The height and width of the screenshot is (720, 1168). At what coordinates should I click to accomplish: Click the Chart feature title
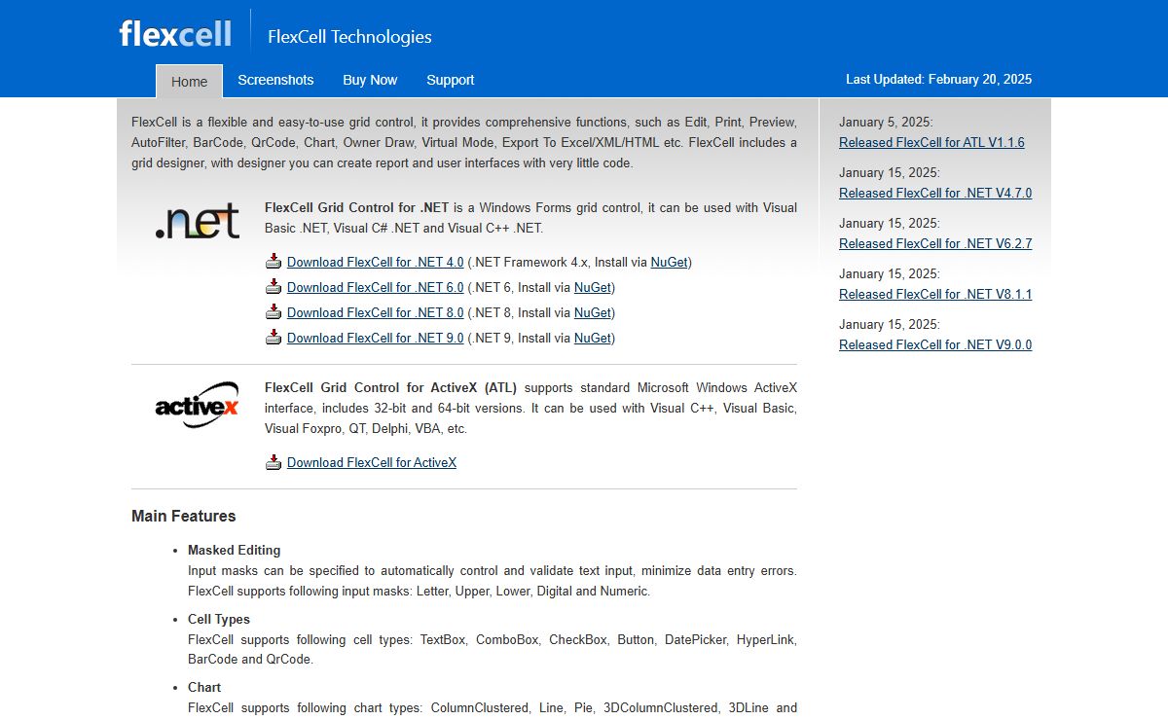[204, 687]
